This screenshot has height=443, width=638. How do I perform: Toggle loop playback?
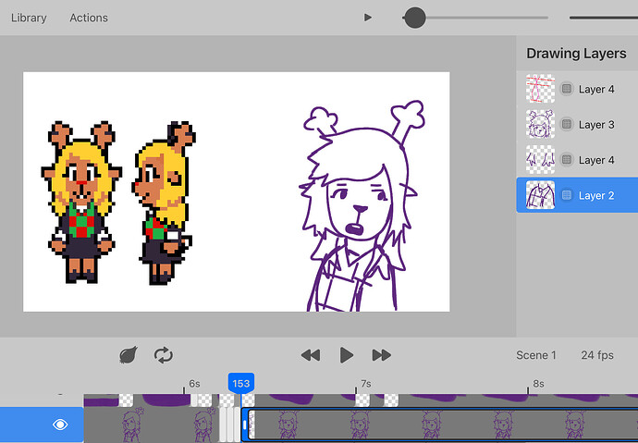pos(164,355)
